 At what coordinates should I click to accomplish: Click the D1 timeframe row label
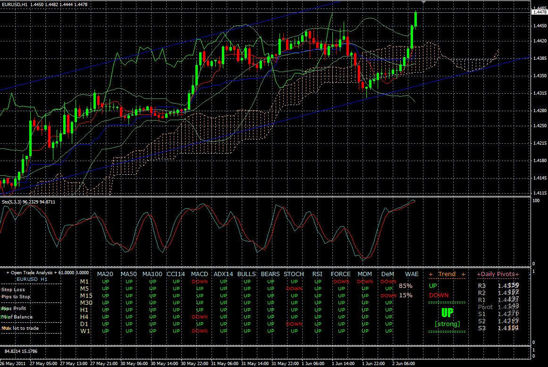coord(84,324)
